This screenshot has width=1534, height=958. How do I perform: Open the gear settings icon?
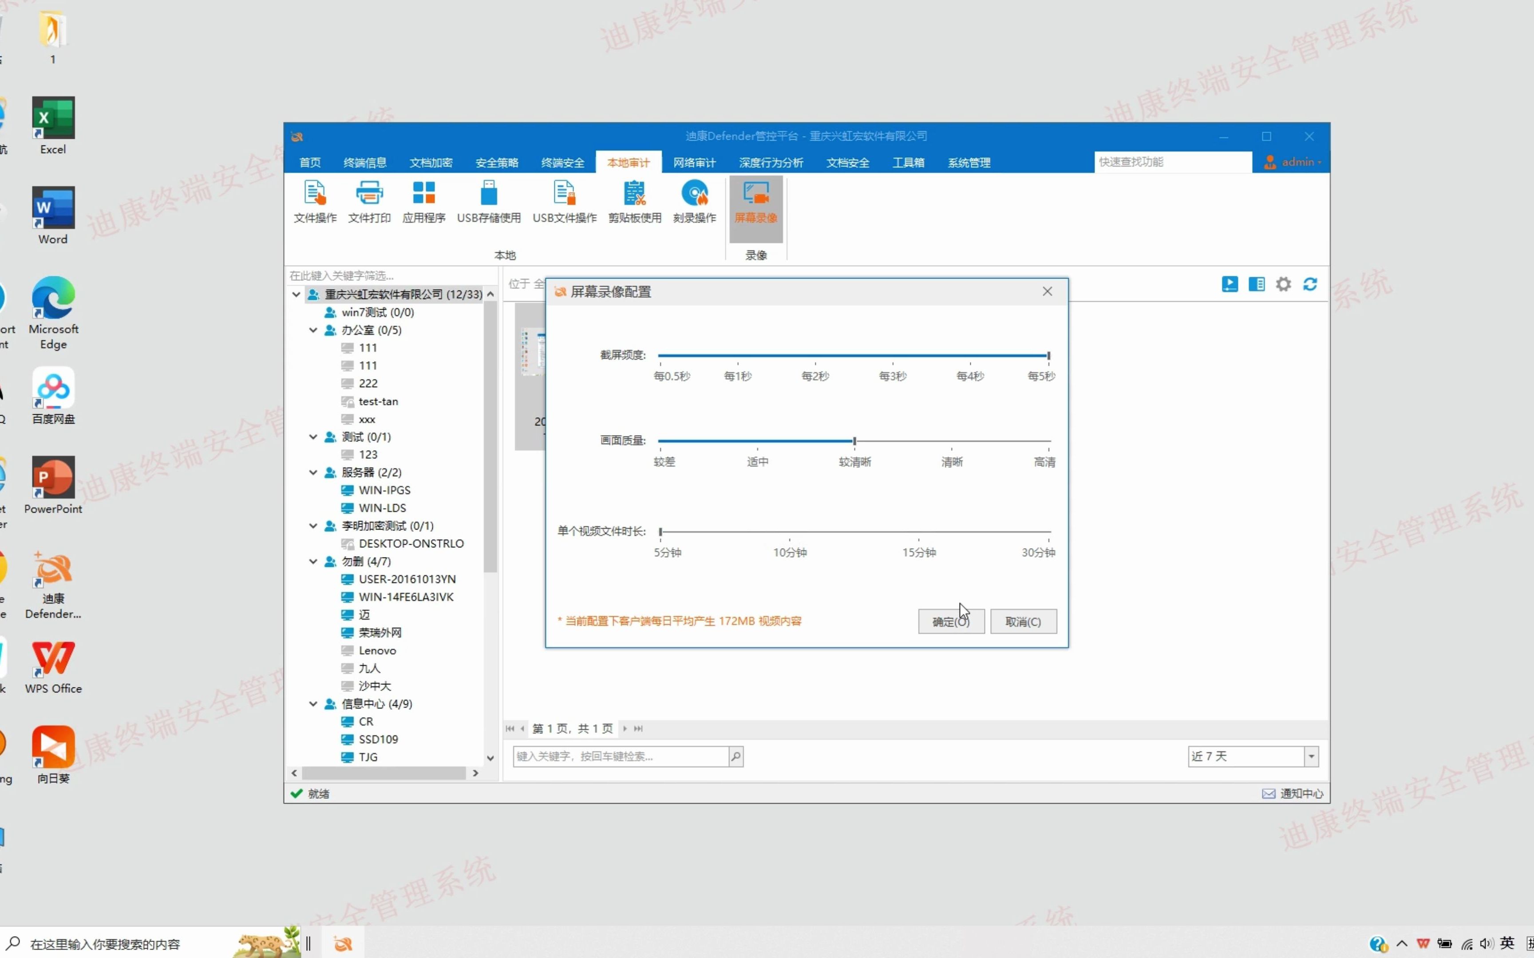(1284, 284)
